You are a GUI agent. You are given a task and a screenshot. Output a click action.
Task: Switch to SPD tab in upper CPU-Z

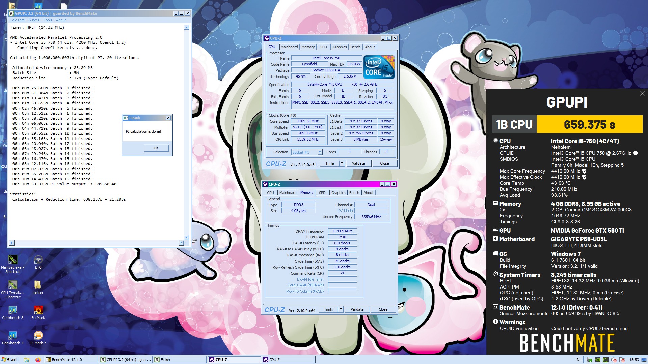[323, 47]
